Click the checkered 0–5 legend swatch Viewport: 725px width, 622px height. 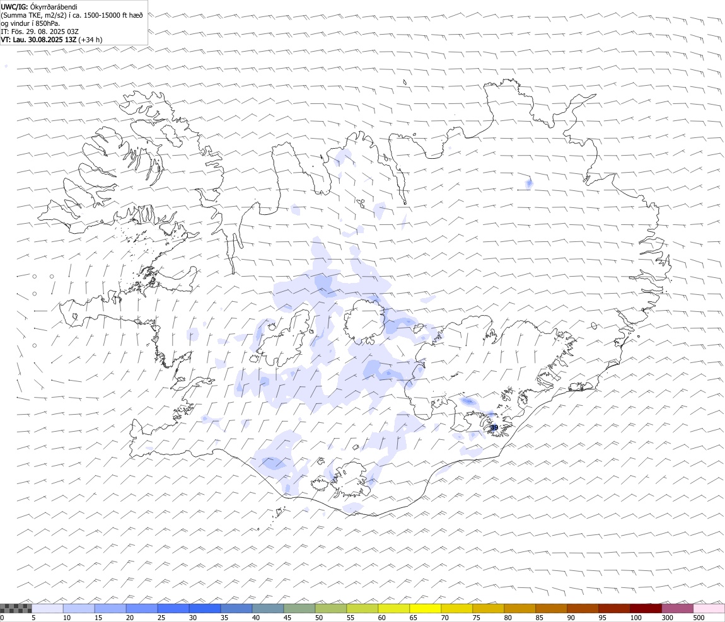(x=16, y=608)
